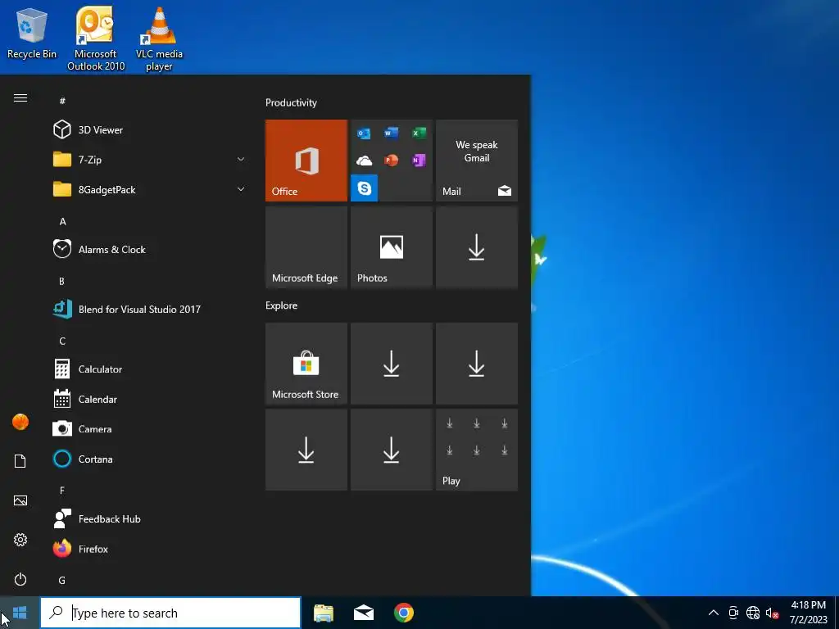Image resolution: width=839 pixels, height=629 pixels.
Task: Click the device tray icon left of network
Action: click(x=733, y=613)
